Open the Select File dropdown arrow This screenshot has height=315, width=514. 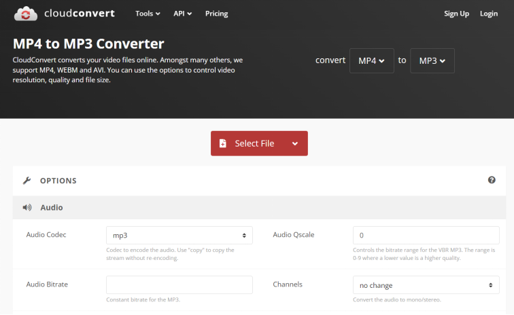tap(295, 143)
